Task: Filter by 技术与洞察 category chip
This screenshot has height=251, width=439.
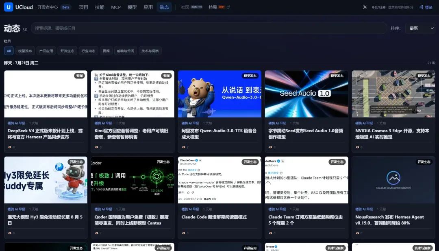Action: [150, 51]
